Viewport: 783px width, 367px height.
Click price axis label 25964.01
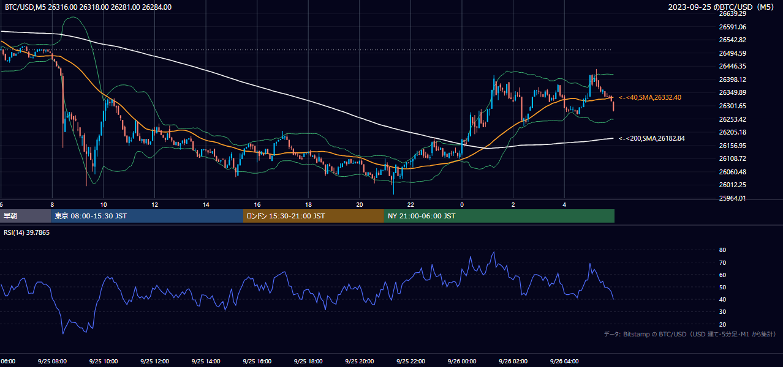[x=732, y=198]
